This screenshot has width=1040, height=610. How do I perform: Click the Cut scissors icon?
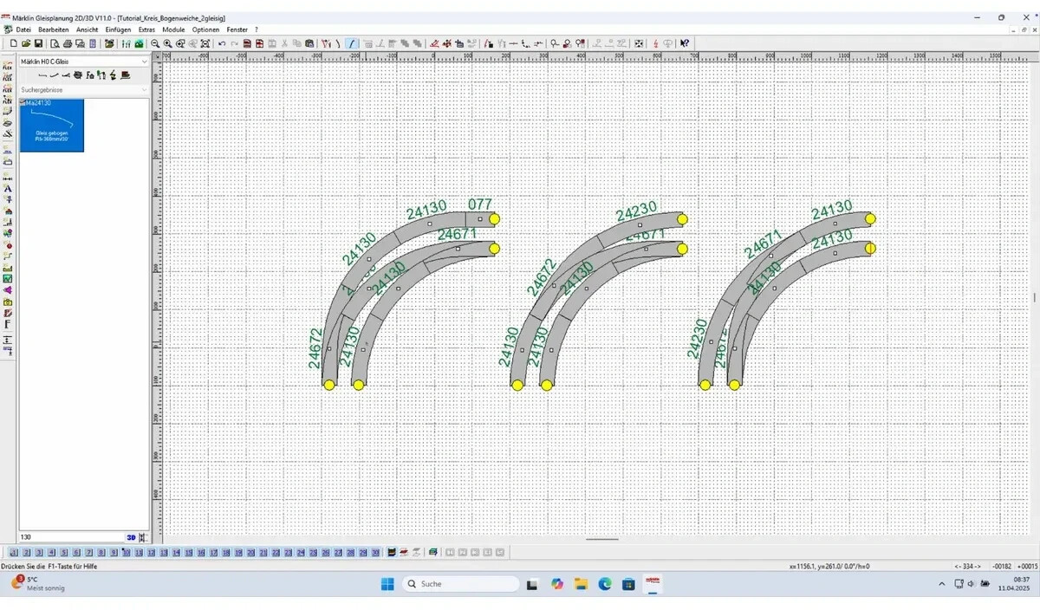[284, 43]
